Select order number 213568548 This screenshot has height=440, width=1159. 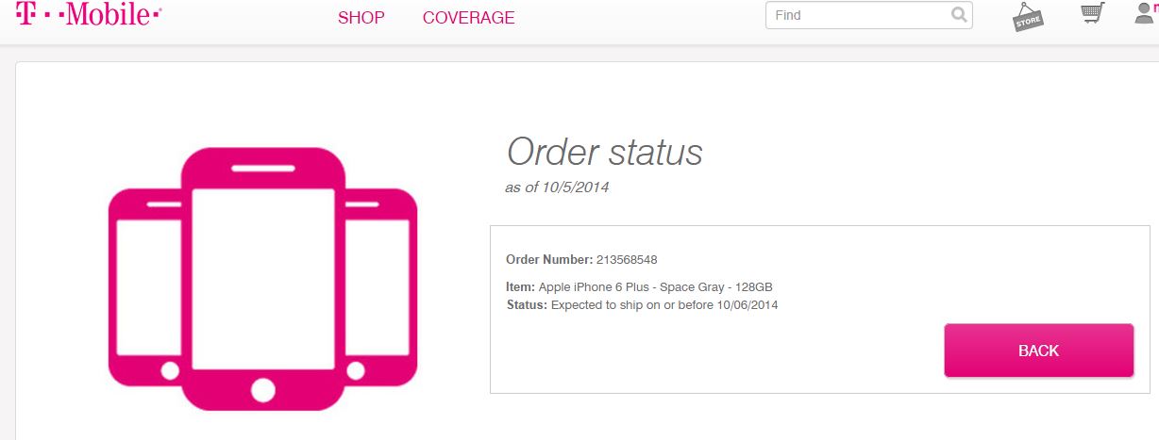coord(627,259)
